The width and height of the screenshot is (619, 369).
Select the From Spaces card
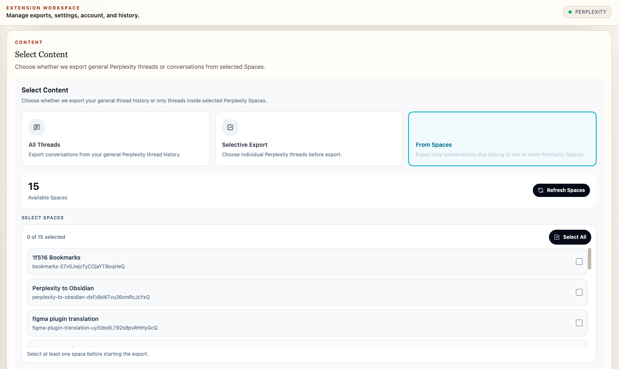point(502,139)
